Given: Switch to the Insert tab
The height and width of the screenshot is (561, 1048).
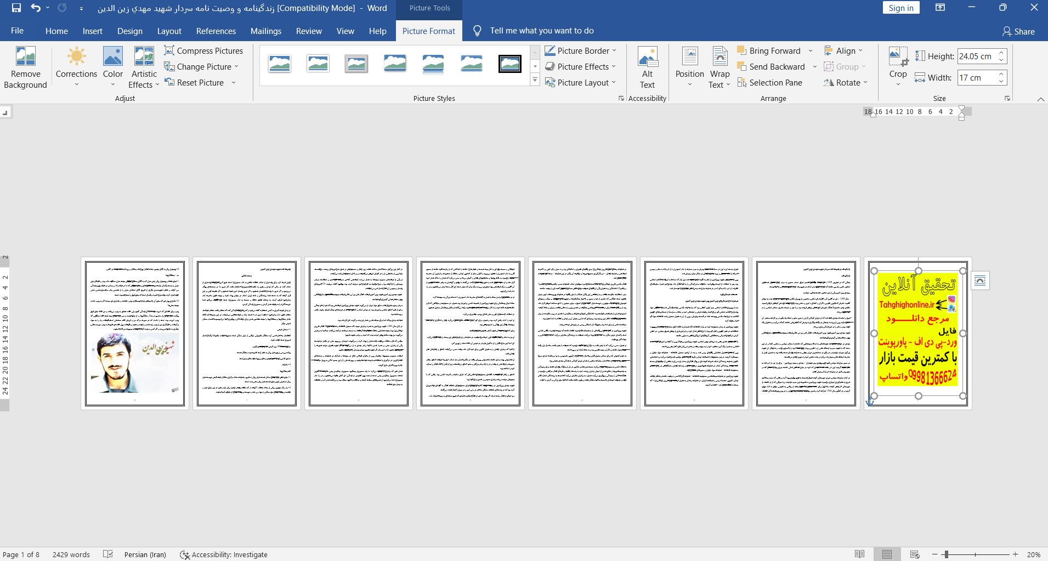Looking at the screenshot, I should 93,31.
